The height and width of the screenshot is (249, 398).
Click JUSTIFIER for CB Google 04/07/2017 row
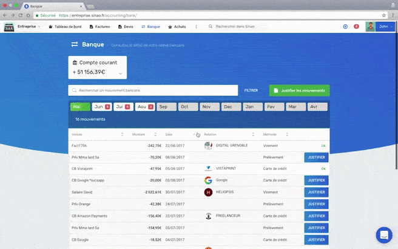click(316, 240)
